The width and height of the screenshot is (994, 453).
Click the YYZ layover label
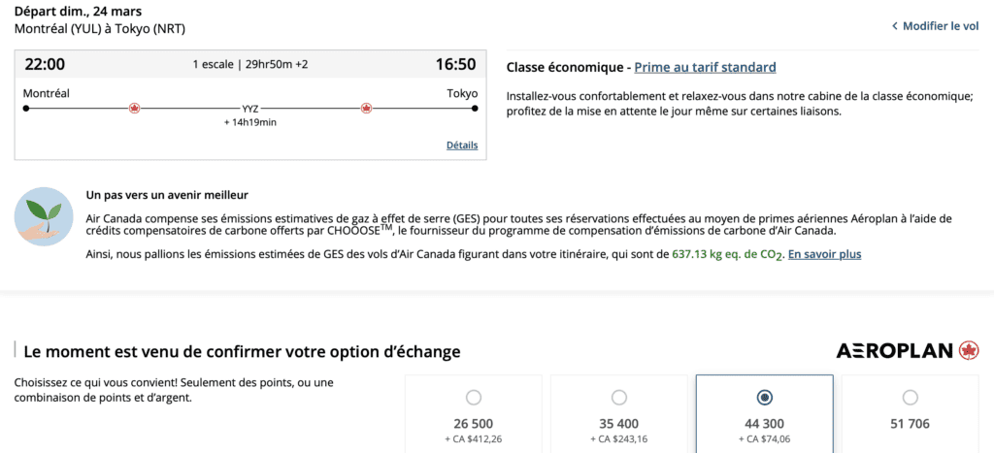tap(250, 109)
